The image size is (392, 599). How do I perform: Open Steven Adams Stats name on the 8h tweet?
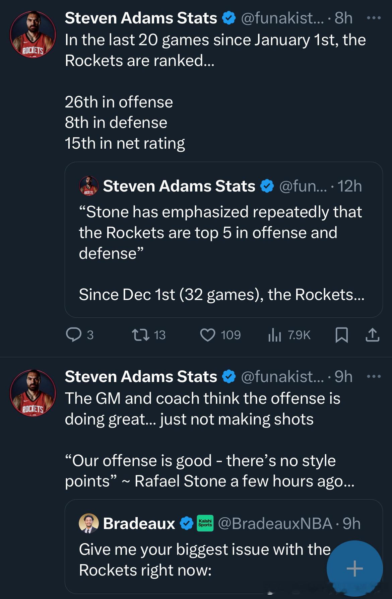(141, 18)
